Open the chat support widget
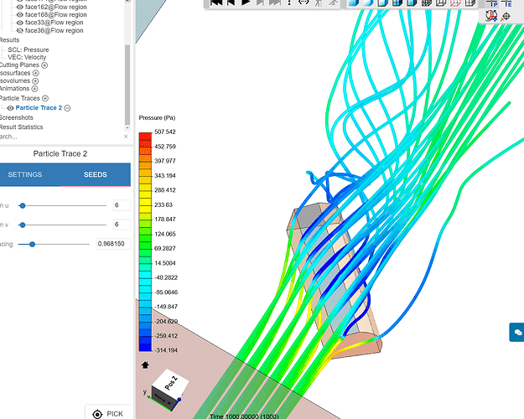The height and width of the screenshot is (419, 524). [516, 333]
